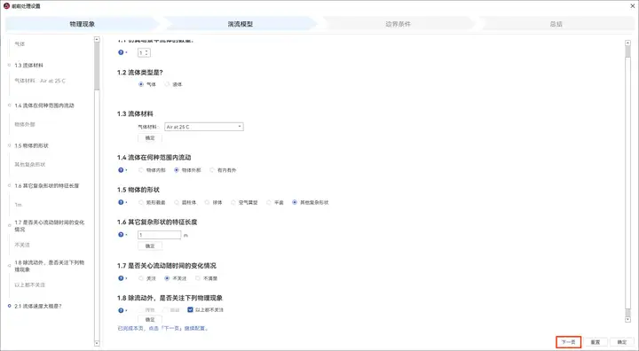The height and width of the screenshot is (351, 639).
Task: Click sidebar text '气体材料: Air at 25 C'
Action: pyautogui.click(x=40, y=81)
